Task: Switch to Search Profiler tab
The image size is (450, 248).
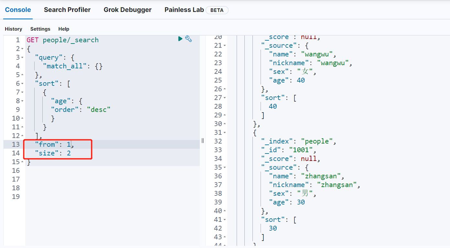Action: pyautogui.click(x=67, y=10)
